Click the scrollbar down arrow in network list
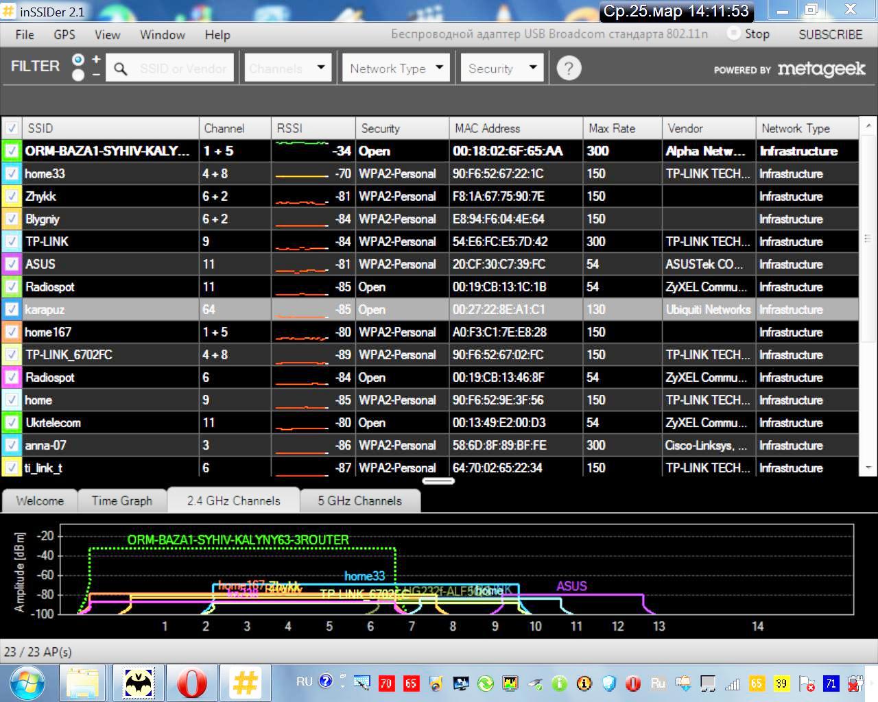The height and width of the screenshot is (702, 878). (868, 468)
